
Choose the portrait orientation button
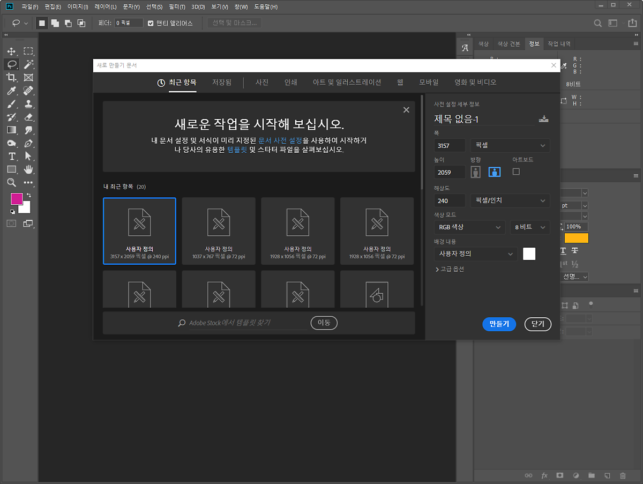[475, 172]
